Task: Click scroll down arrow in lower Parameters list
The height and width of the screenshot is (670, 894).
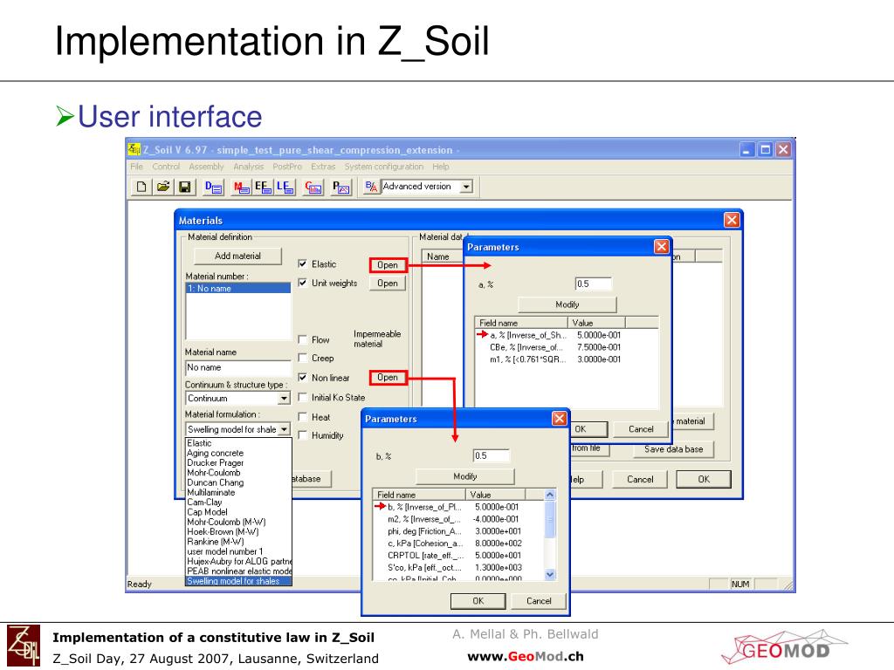Action: [x=550, y=574]
